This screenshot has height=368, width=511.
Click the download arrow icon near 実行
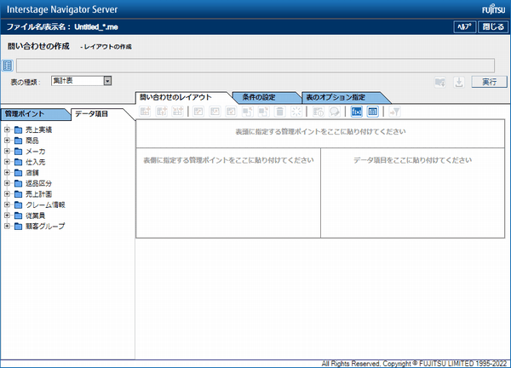459,82
